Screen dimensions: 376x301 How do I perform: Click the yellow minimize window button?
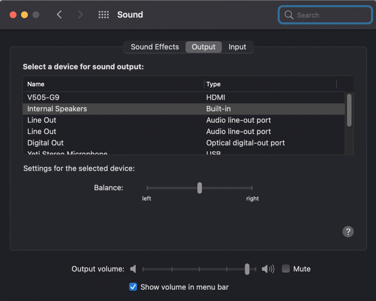[x=24, y=15]
